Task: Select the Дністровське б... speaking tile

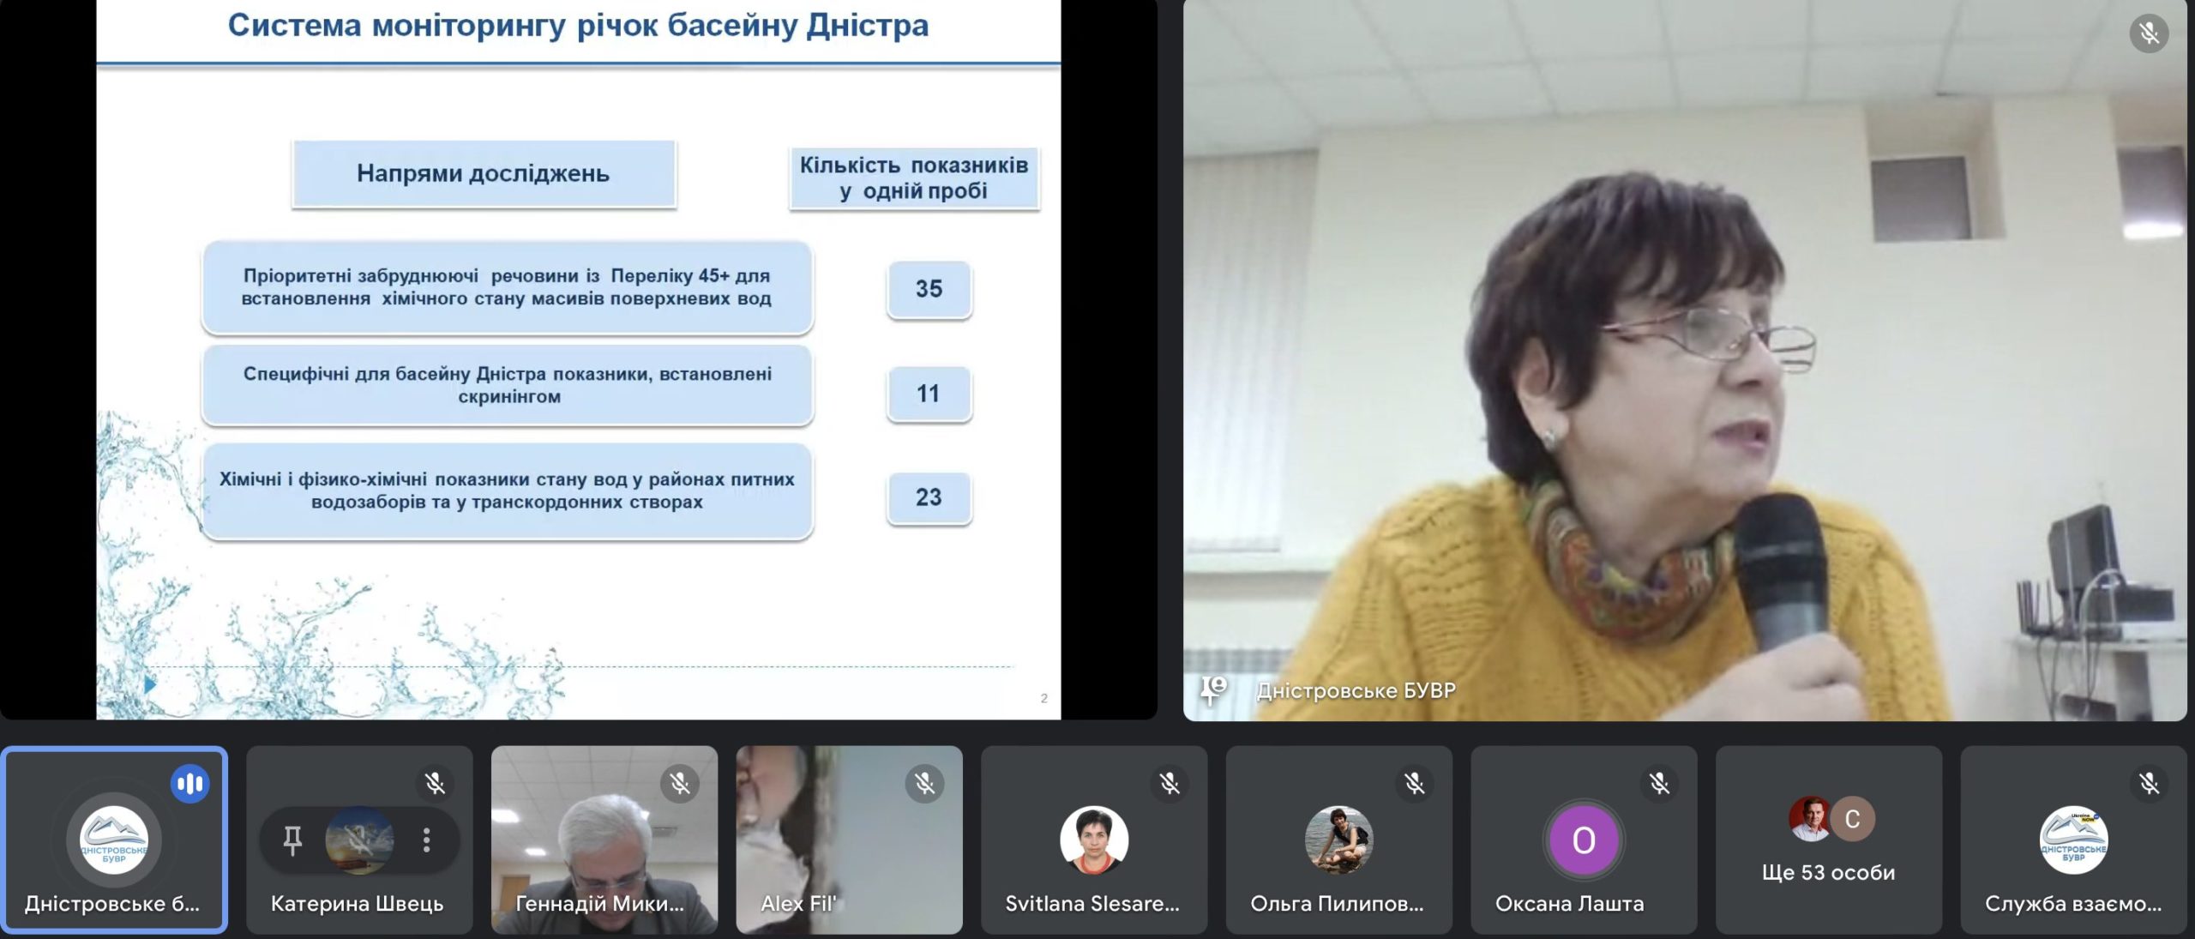Action: coord(114,840)
